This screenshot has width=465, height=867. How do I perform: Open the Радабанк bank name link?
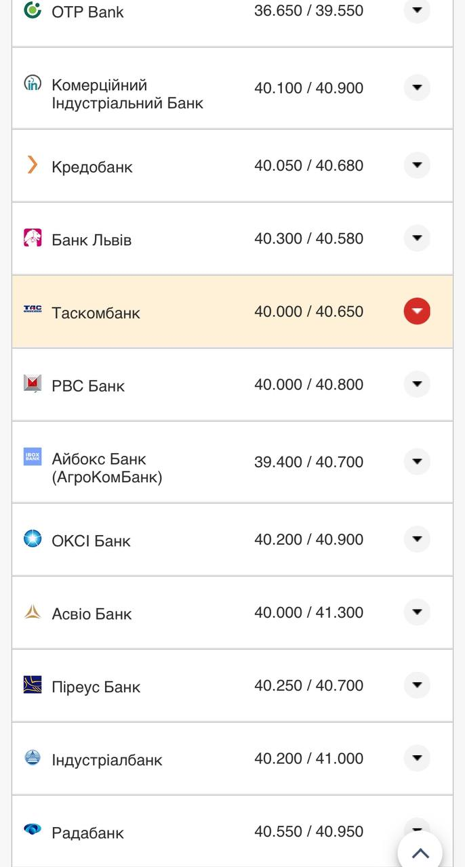(x=87, y=832)
